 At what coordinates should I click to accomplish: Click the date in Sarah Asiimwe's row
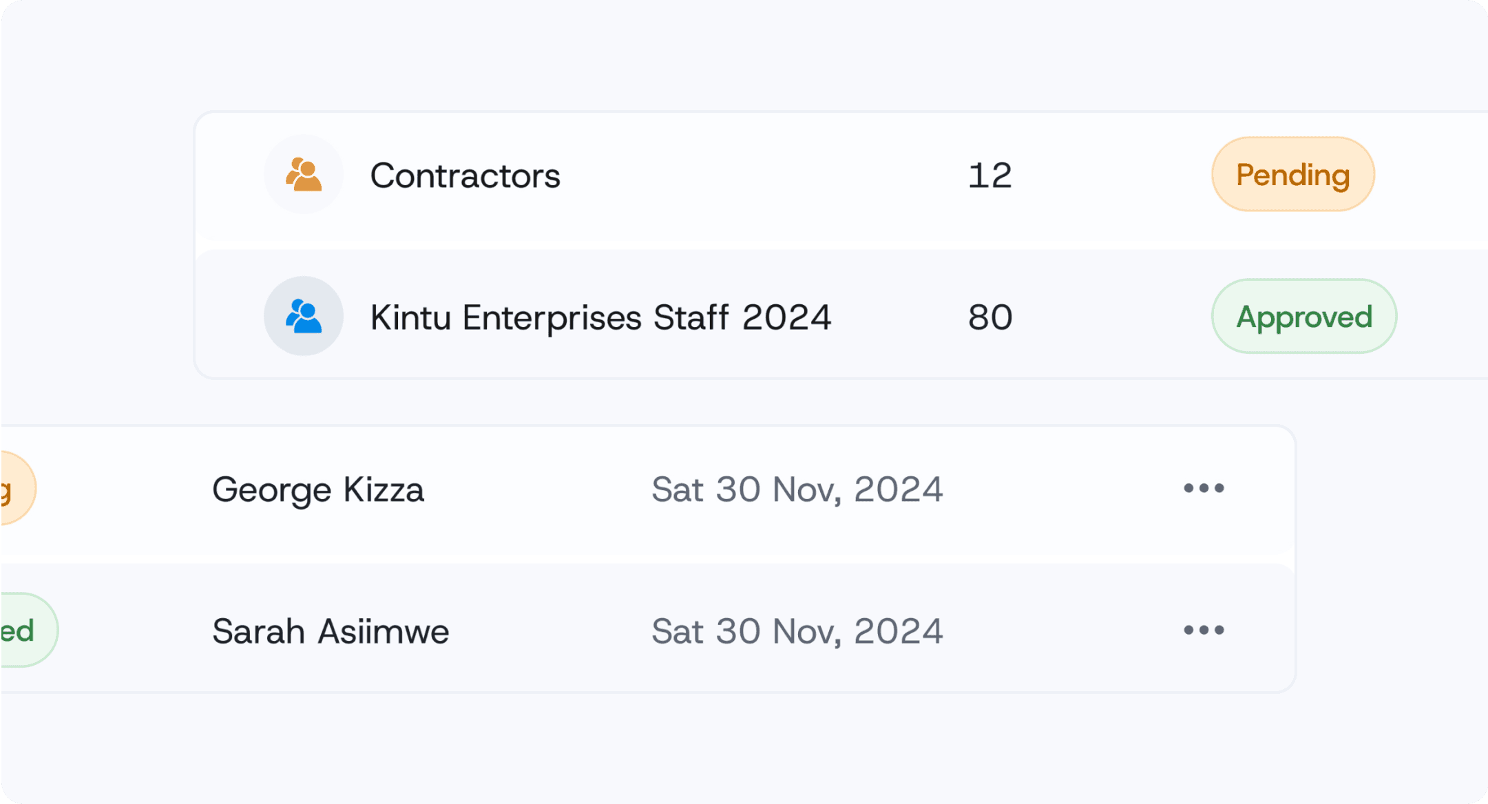coord(797,632)
